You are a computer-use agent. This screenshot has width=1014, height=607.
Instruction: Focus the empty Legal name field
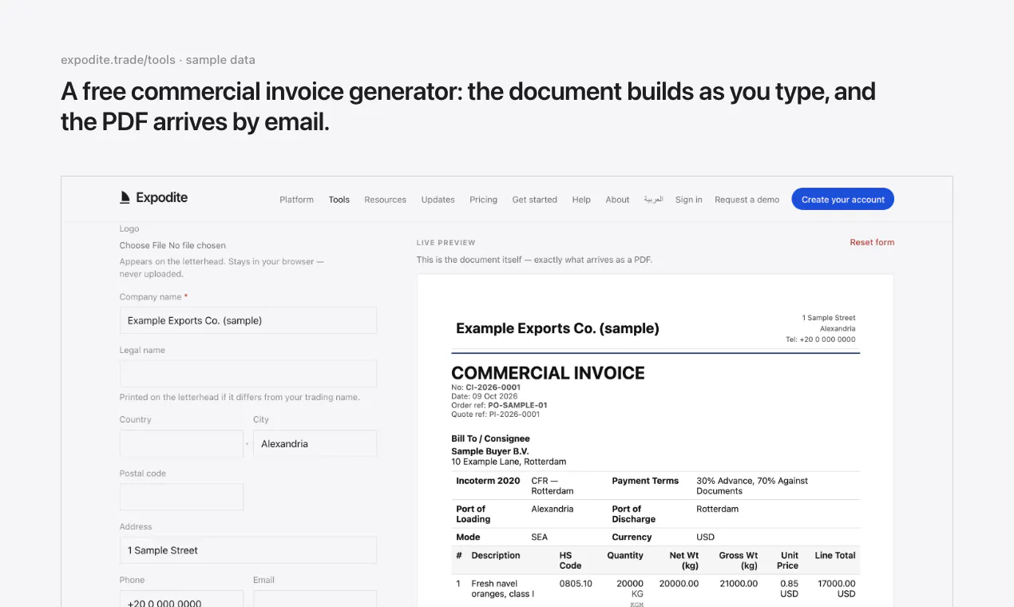[x=248, y=373]
